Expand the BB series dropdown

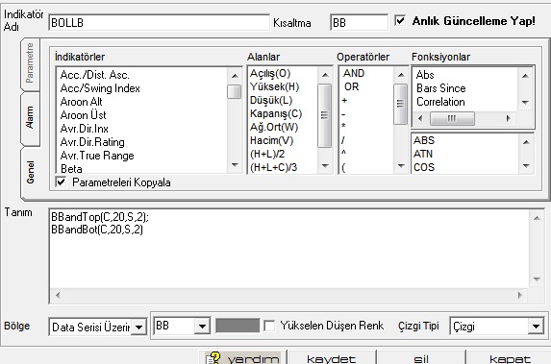(x=202, y=327)
